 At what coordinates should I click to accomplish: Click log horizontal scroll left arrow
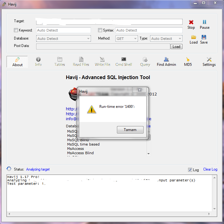click(9, 214)
